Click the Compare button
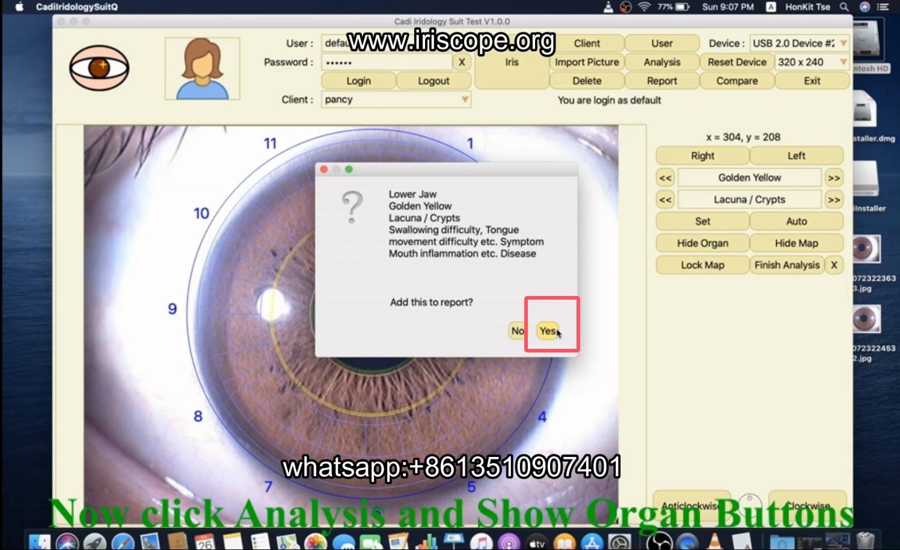 tap(737, 80)
